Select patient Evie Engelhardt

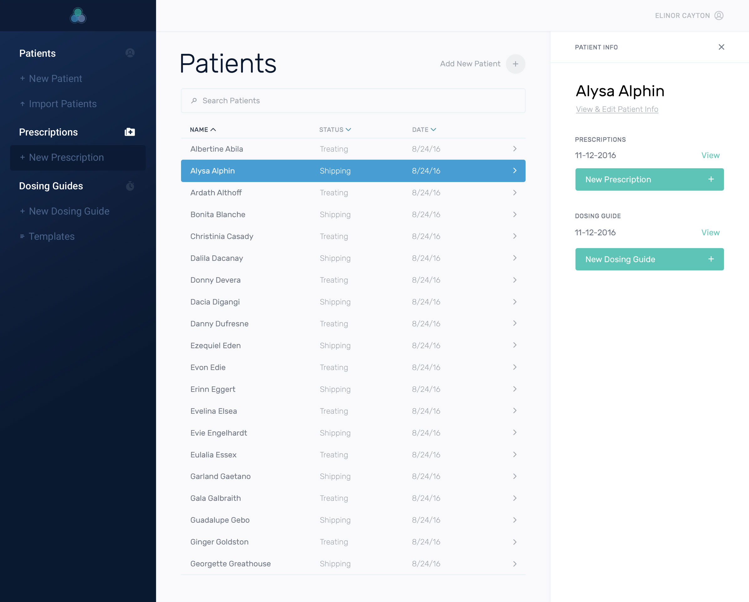(x=218, y=433)
